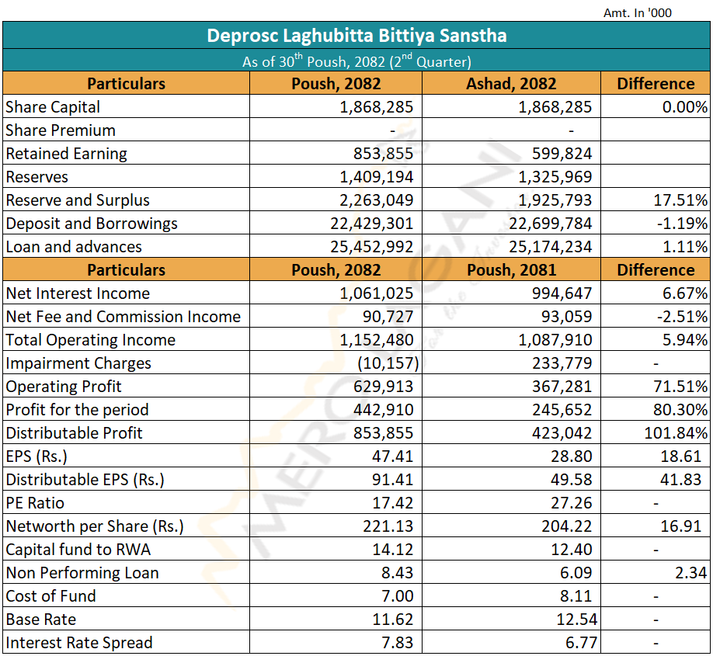Click the Interest Rate Spread label

point(79,643)
